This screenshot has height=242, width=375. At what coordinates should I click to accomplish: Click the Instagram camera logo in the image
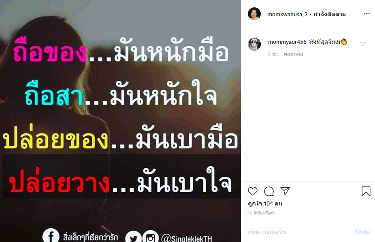(x=150, y=237)
